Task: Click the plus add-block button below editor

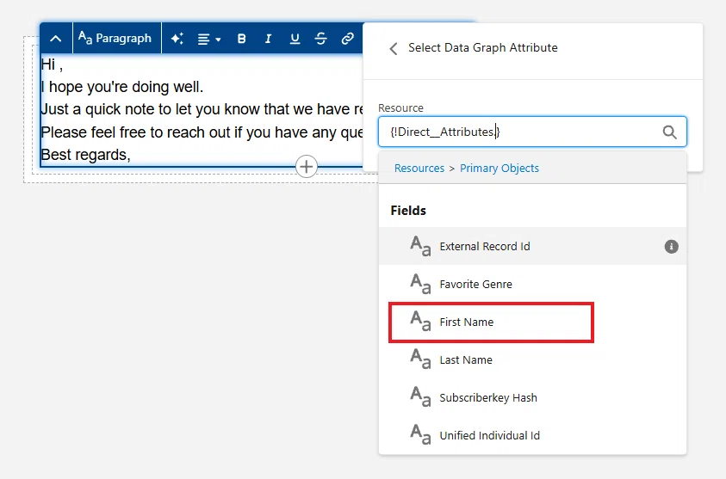Action: [x=307, y=167]
